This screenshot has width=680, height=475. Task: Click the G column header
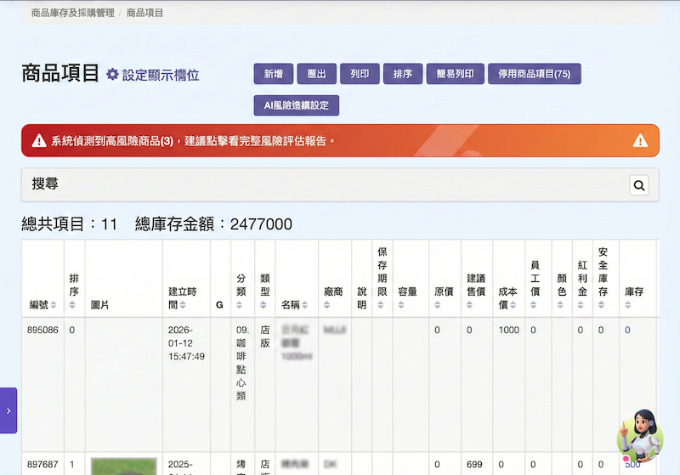point(219,305)
